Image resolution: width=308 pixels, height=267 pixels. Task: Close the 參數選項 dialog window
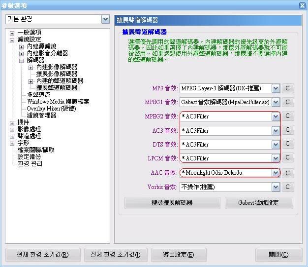click(x=302, y=5)
